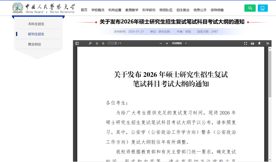Click the PDF bookmark current view icon
The width and height of the screenshot is (276, 162).
click(259, 44)
